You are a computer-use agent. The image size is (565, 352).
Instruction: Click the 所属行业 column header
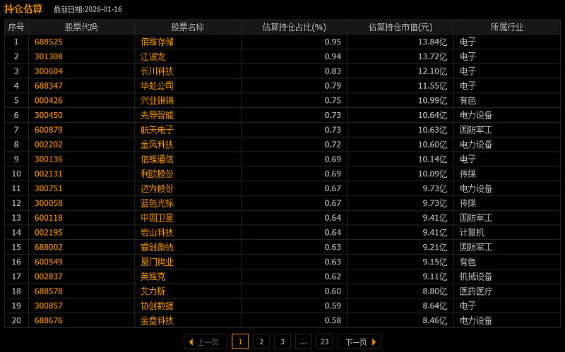[507, 27]
